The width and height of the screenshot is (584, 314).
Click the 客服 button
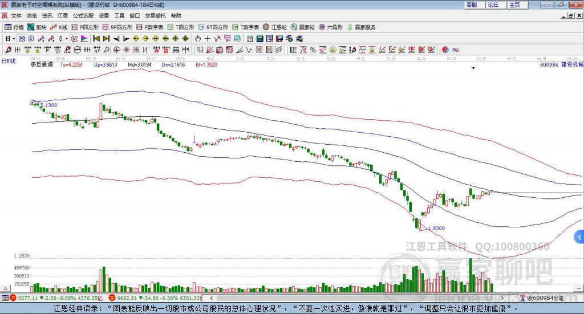pyautogui.click(x=474, y=5)
